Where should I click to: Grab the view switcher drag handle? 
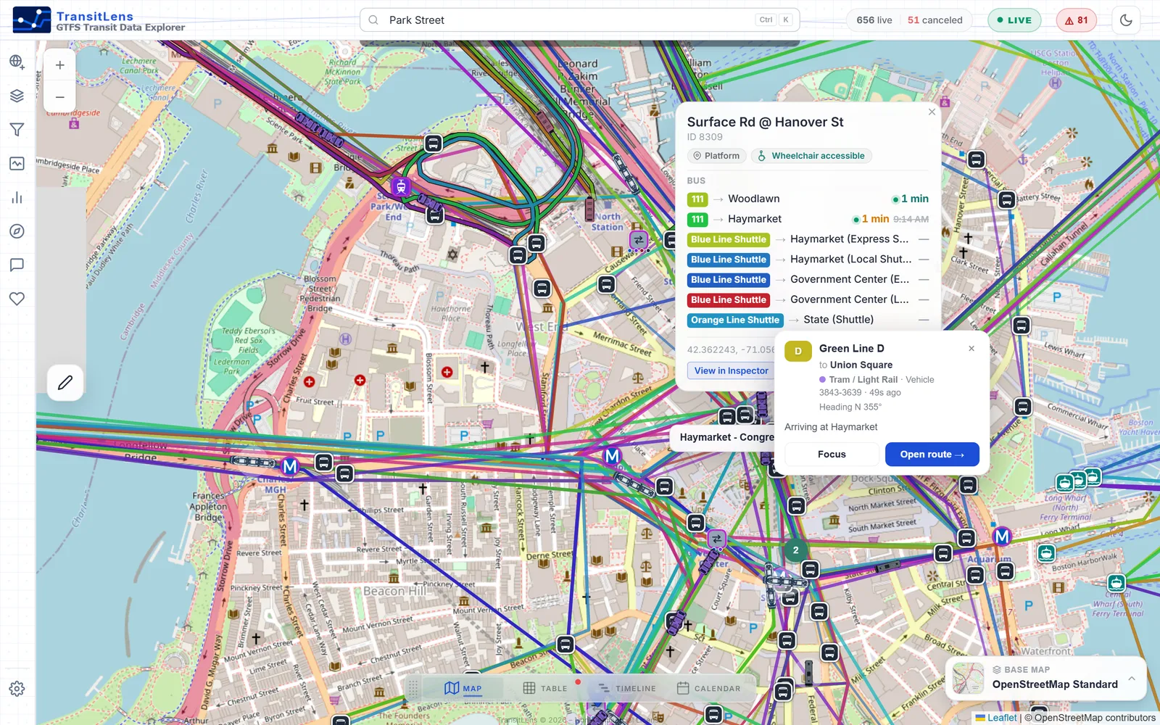(413, 689)
